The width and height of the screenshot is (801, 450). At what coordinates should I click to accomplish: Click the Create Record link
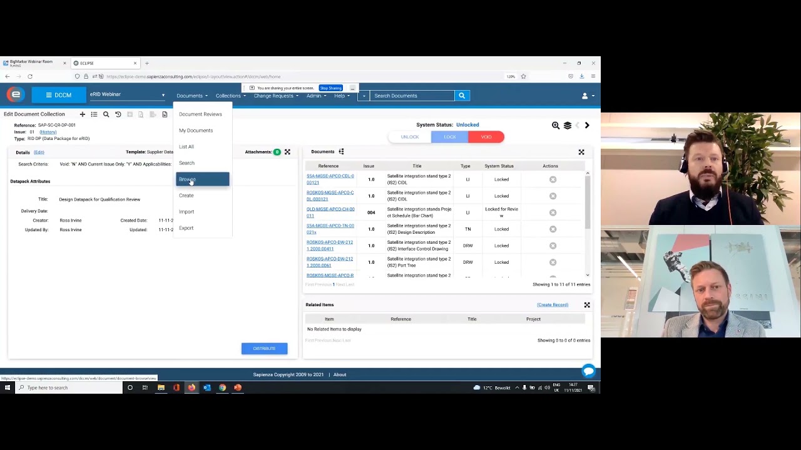tap(553, 305)
